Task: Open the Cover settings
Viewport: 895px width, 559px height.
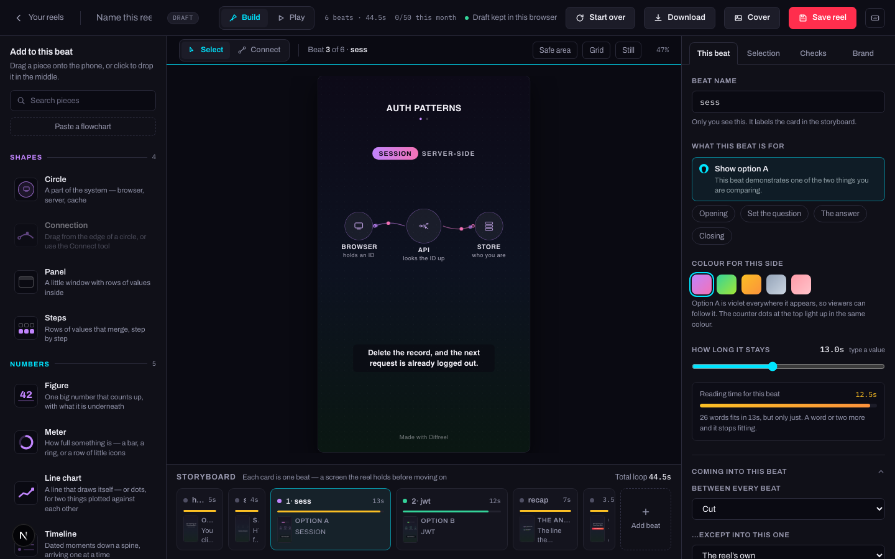Action: 752,18
